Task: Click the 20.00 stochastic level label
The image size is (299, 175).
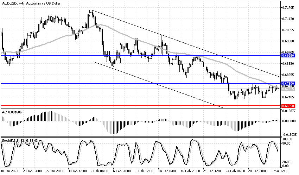Action: (287, 162)
